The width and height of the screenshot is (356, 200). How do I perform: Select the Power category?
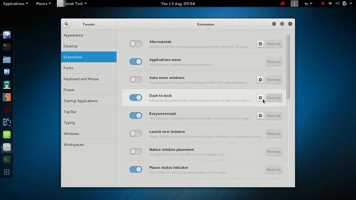coord(89,90)
